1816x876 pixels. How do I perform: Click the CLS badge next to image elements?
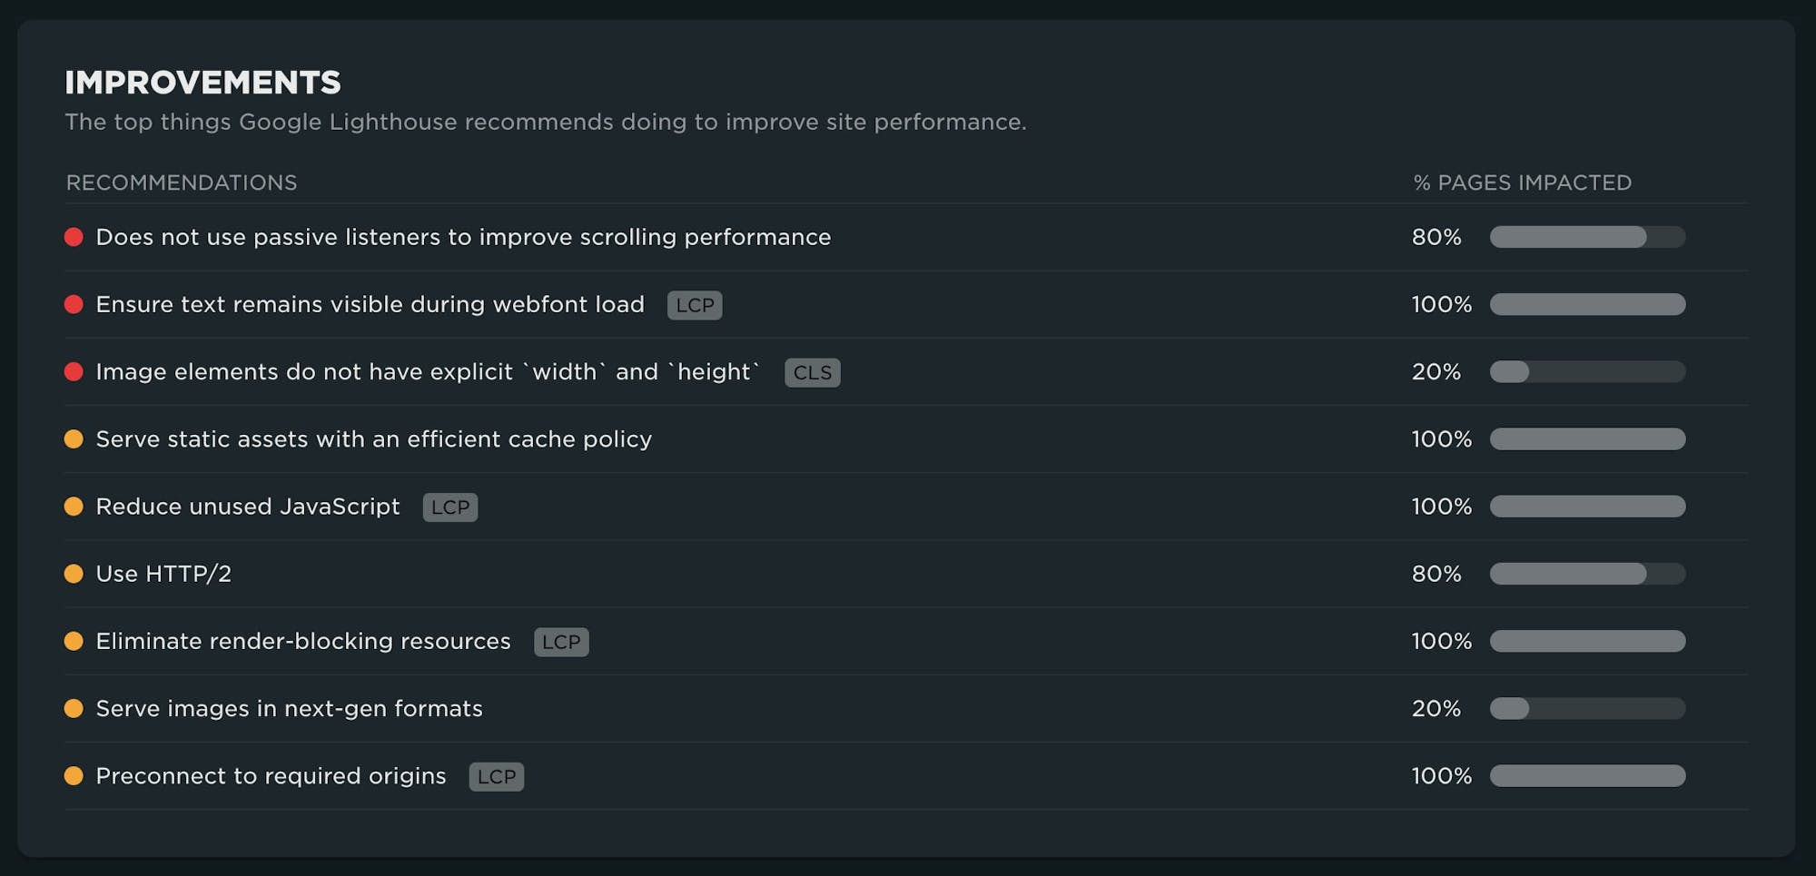[813, 372]
